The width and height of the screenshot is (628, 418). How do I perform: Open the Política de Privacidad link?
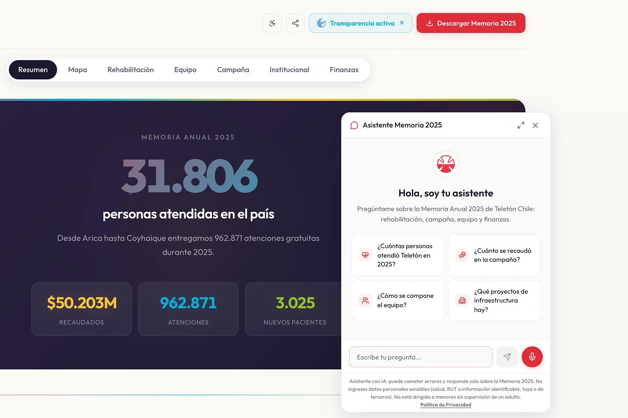[446, 405]
